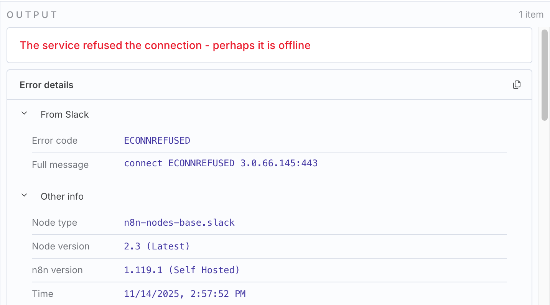Screen dimensions: 550x305
Task: Click the OUTPUT panel heading
Action: click(32, 15)
